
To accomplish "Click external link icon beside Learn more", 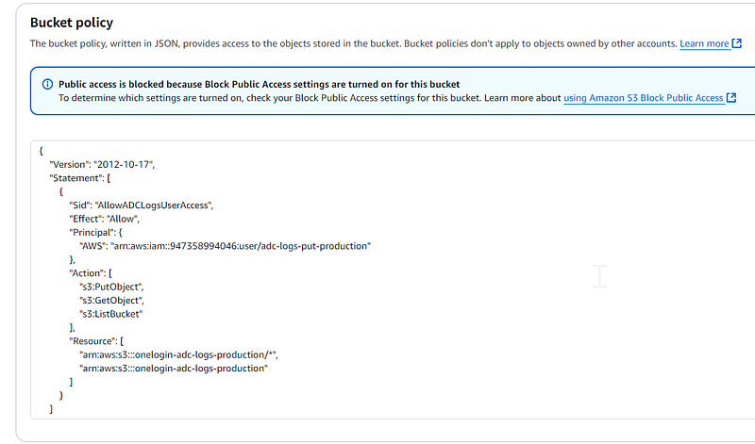I will point(737,43).
